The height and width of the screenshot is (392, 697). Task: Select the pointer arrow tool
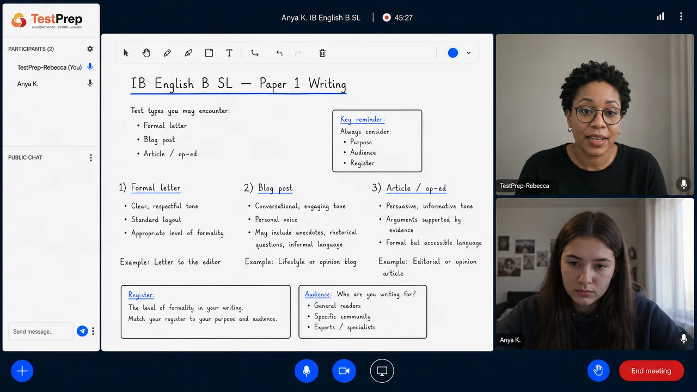pos(126,53)
